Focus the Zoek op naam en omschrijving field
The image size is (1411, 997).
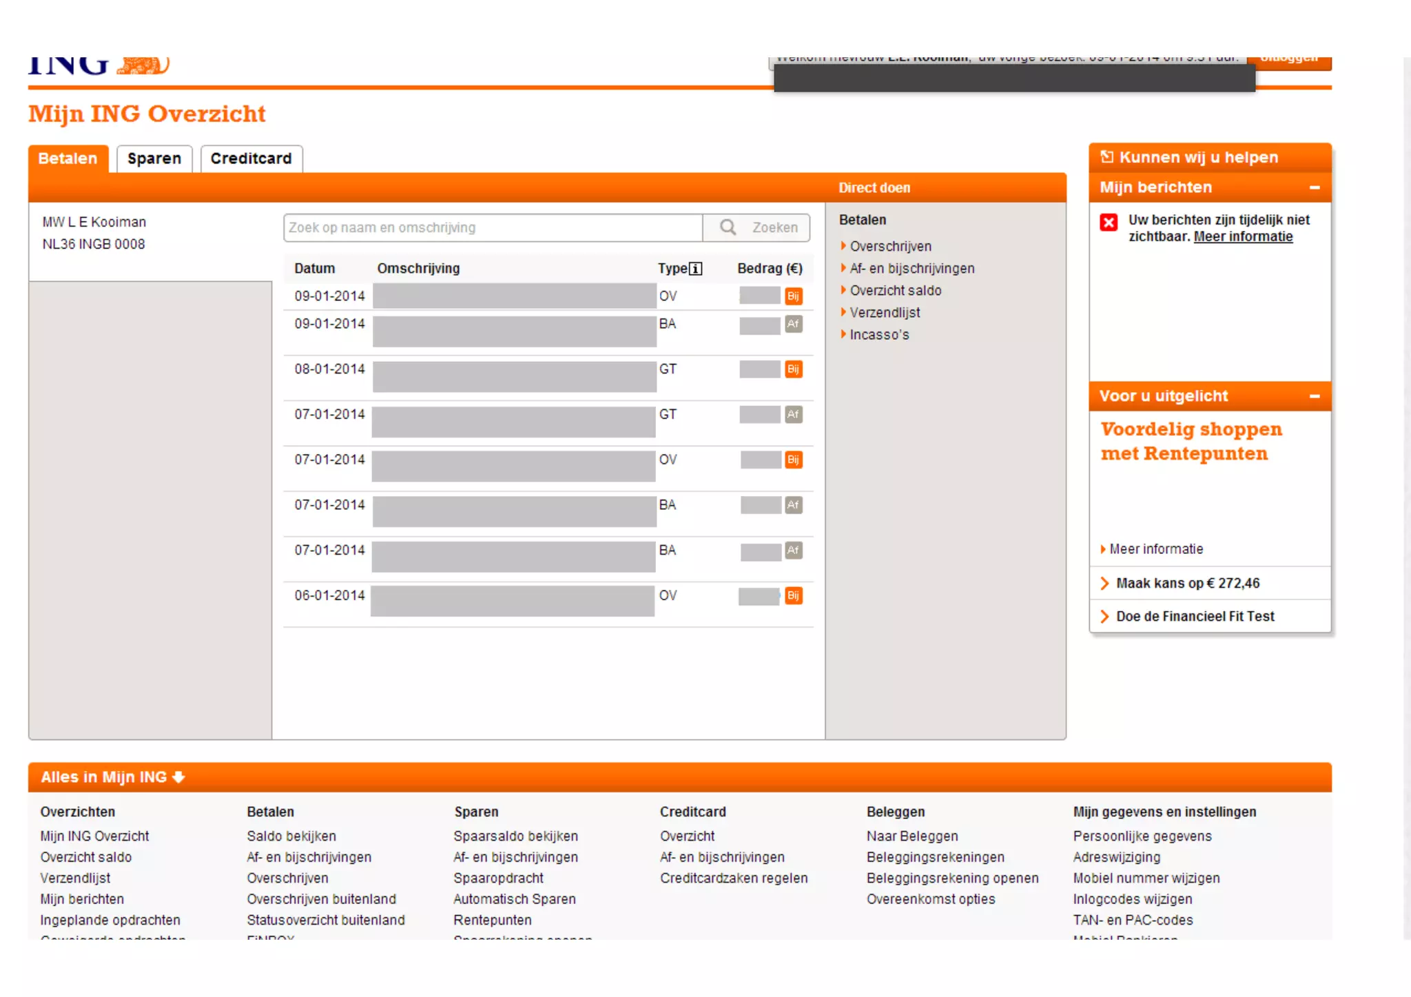(493, 227)
